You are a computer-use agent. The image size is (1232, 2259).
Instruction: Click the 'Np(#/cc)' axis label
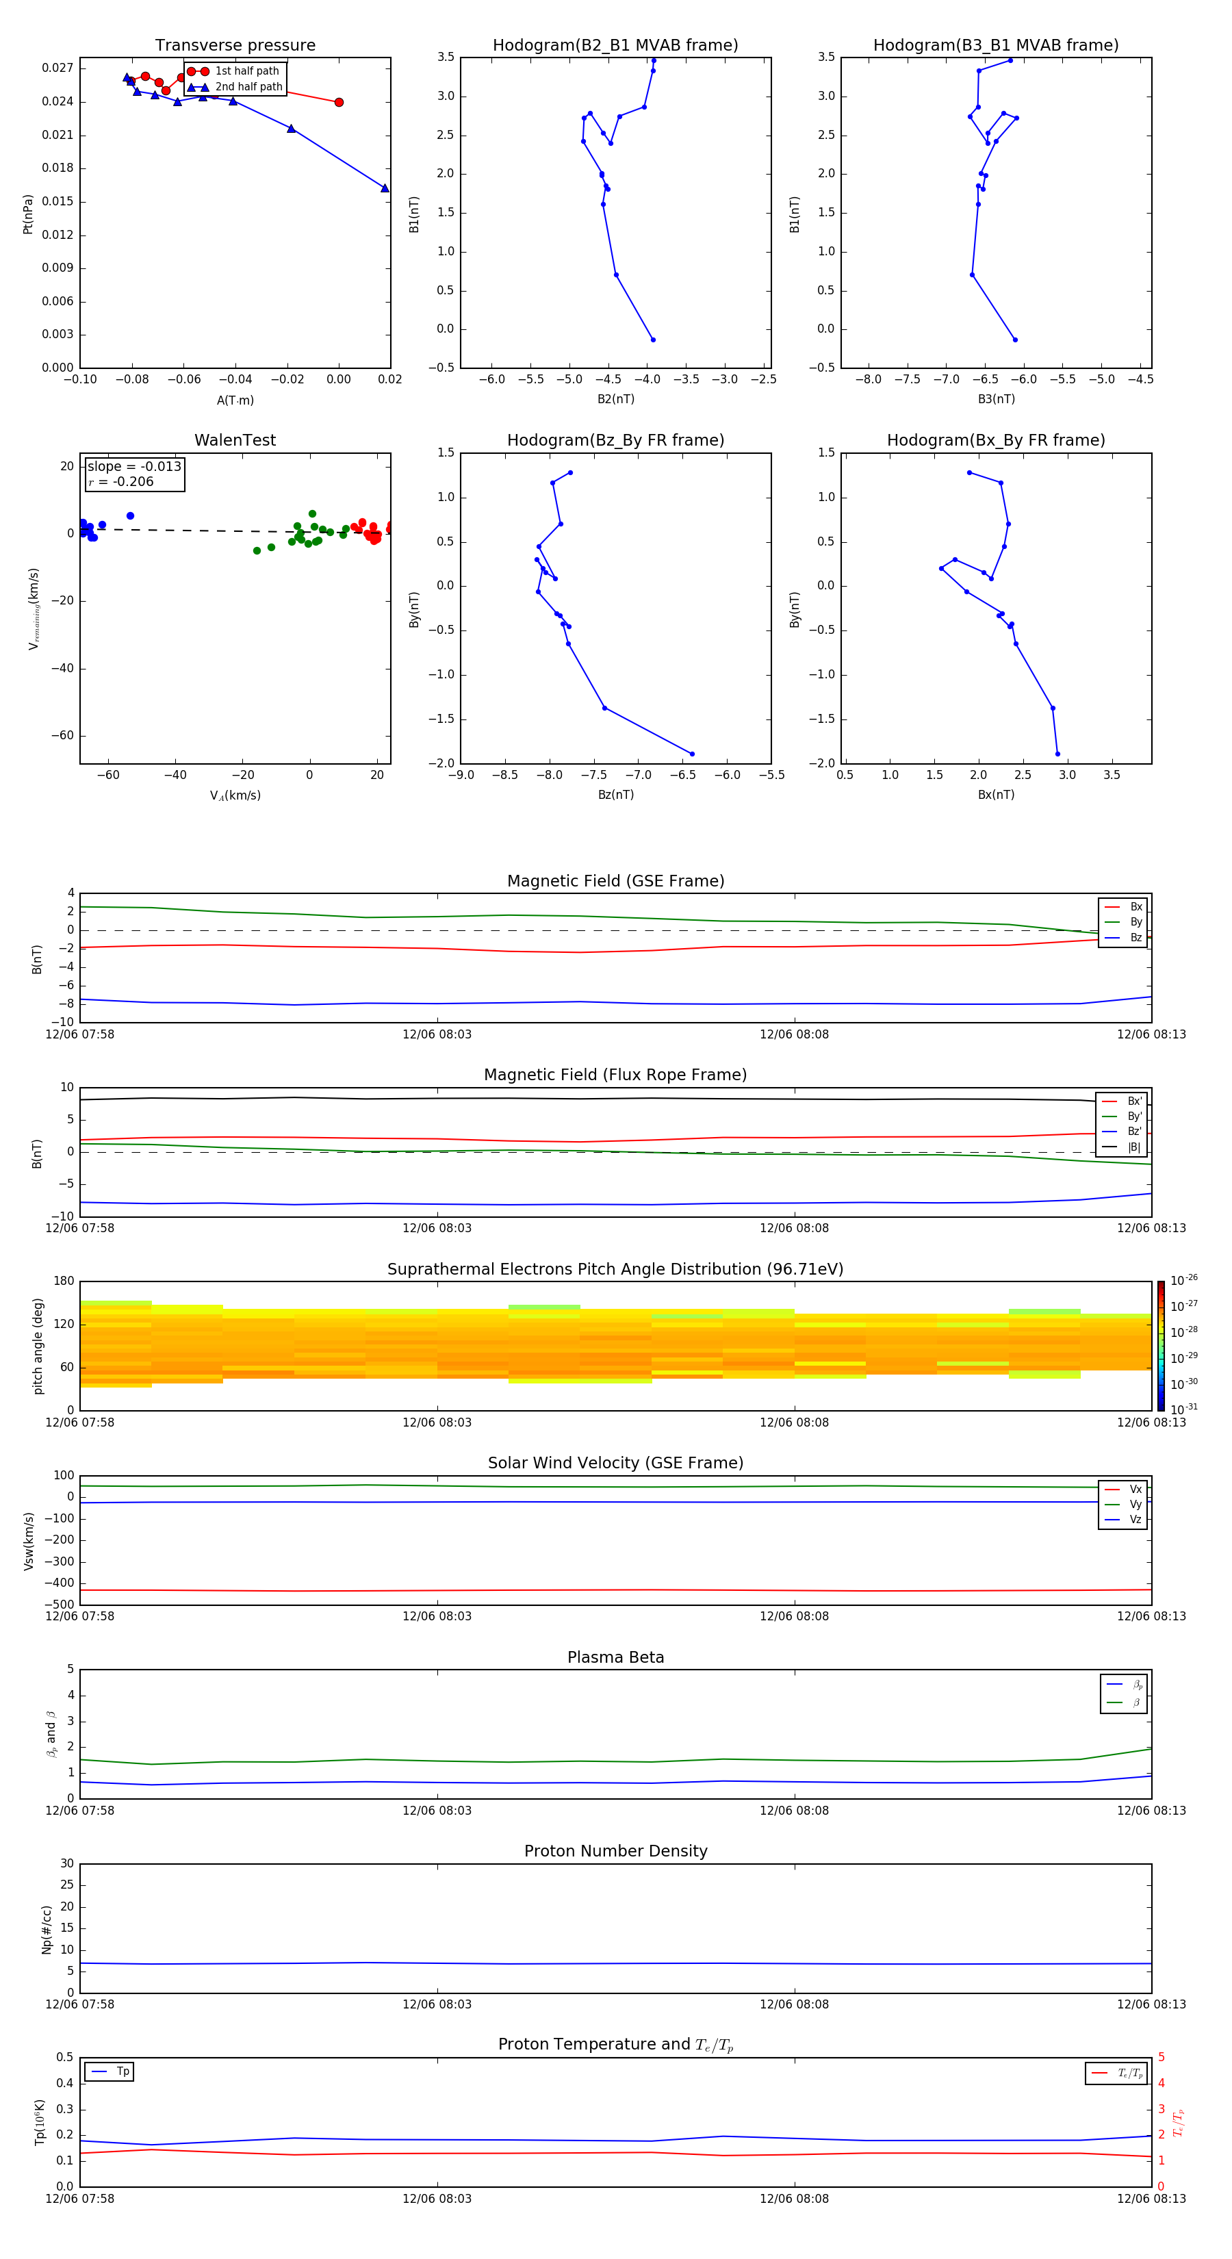click(47, 1929)
